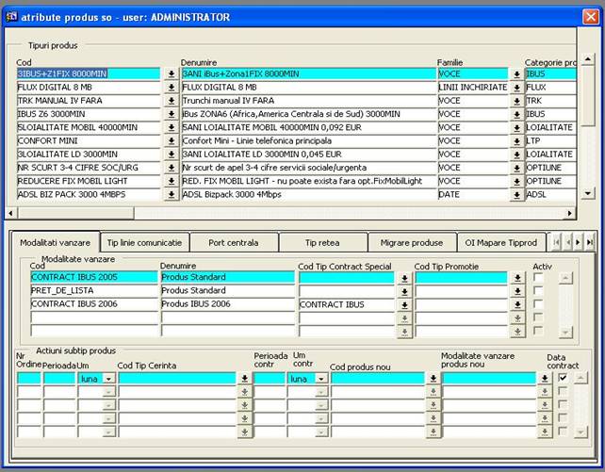605x472 pixels.
Task: Open Modalitate vanzare produs nou lookup, first row
Action: tap(544, 379)
